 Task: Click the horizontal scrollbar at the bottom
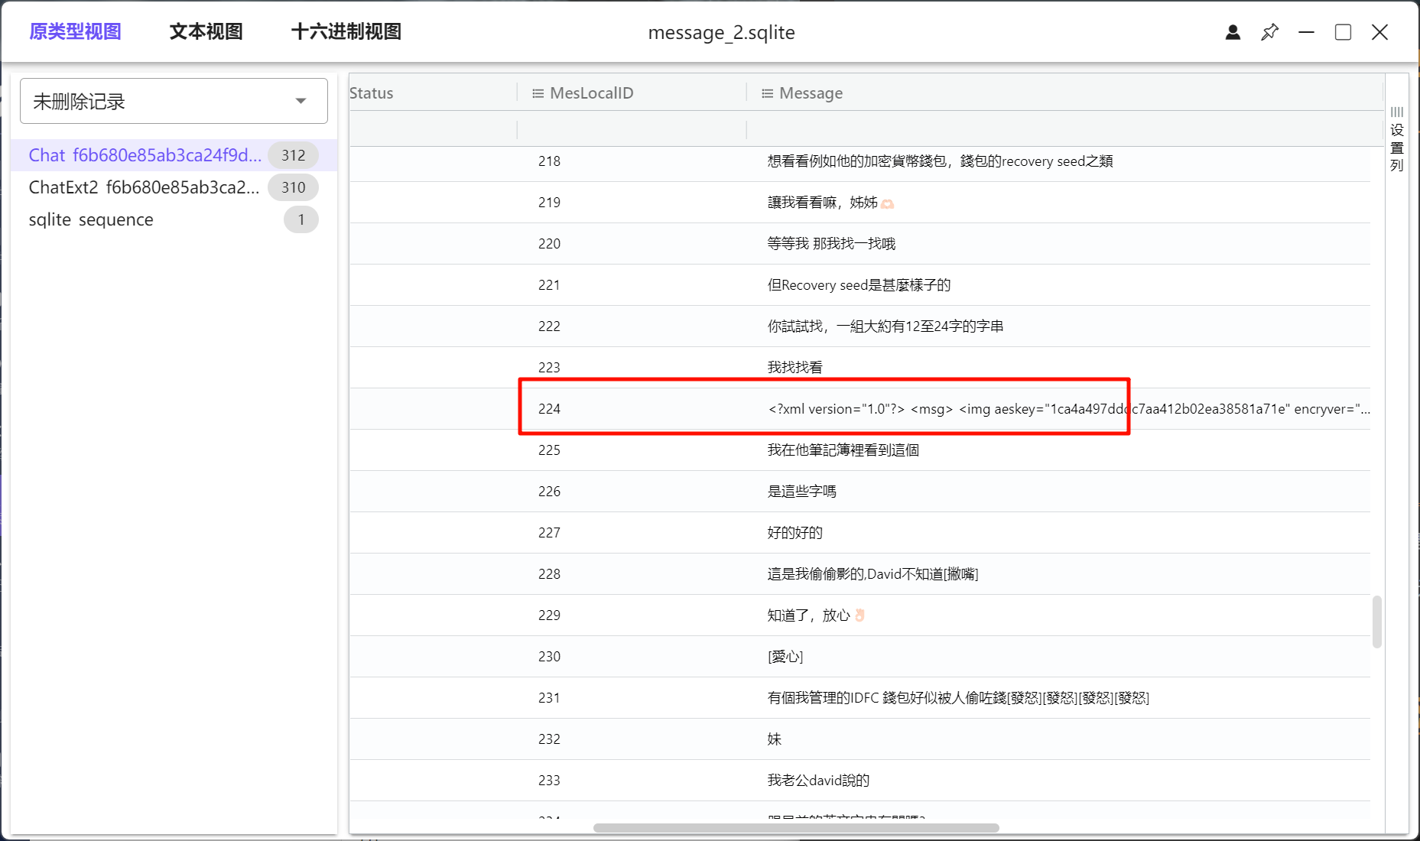pyautogui.click(x=795, y=828)
